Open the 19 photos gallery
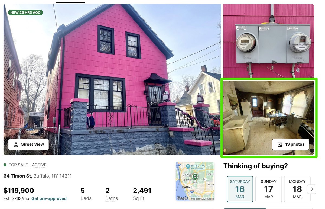Image resolution: width=325 pixels, height=209 pixels. click(291, 144)
